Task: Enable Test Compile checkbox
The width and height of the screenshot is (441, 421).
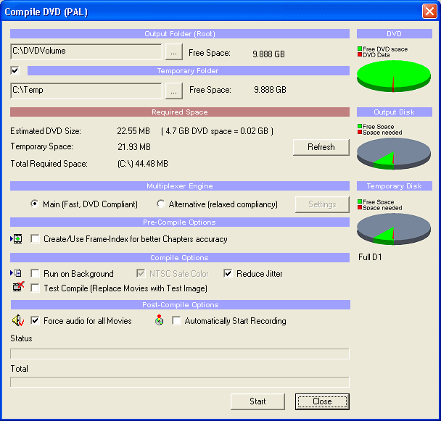Action: click(35, 288)
